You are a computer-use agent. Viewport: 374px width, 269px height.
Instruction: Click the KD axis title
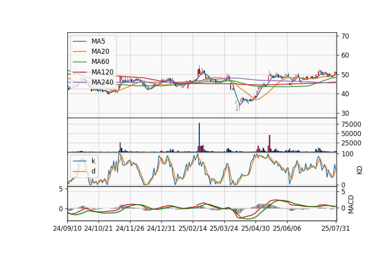point(360,170)
